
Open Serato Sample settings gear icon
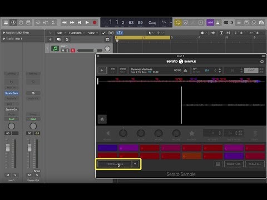tap(262, 62)
